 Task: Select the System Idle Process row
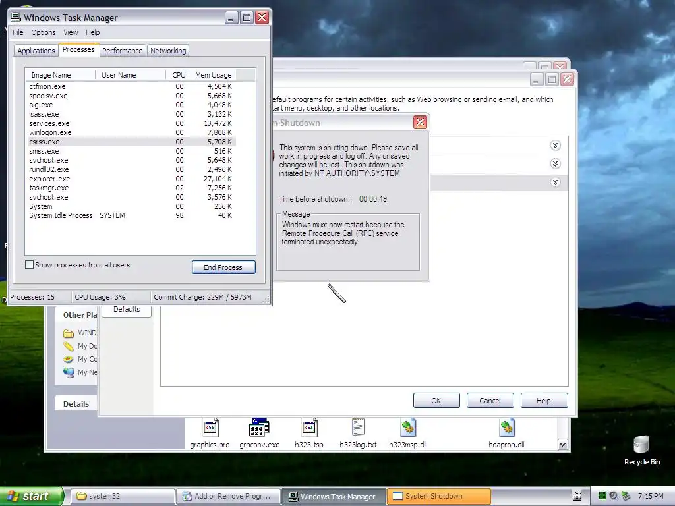coord(131,215)
